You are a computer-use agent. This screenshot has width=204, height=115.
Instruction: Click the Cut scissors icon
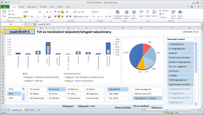pos(9,11)
